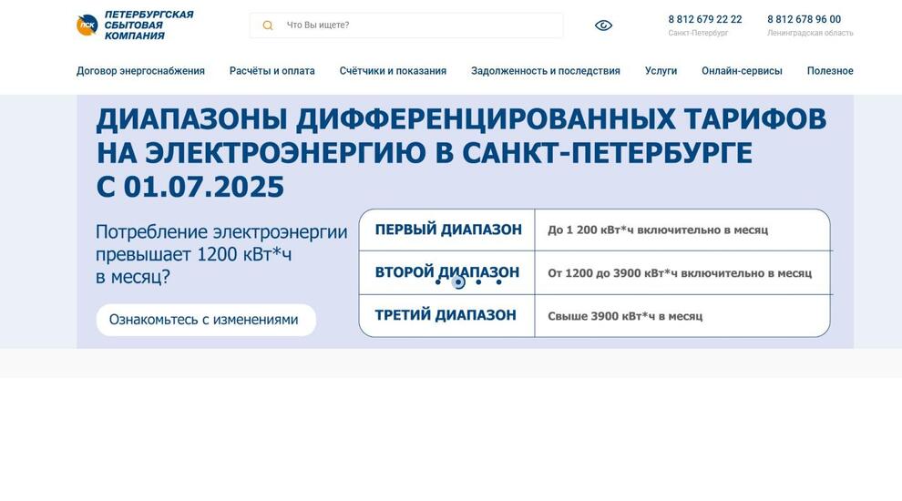Click 'Ленинградская область' label under phone

pyautogui.click(x=810, y=33)
